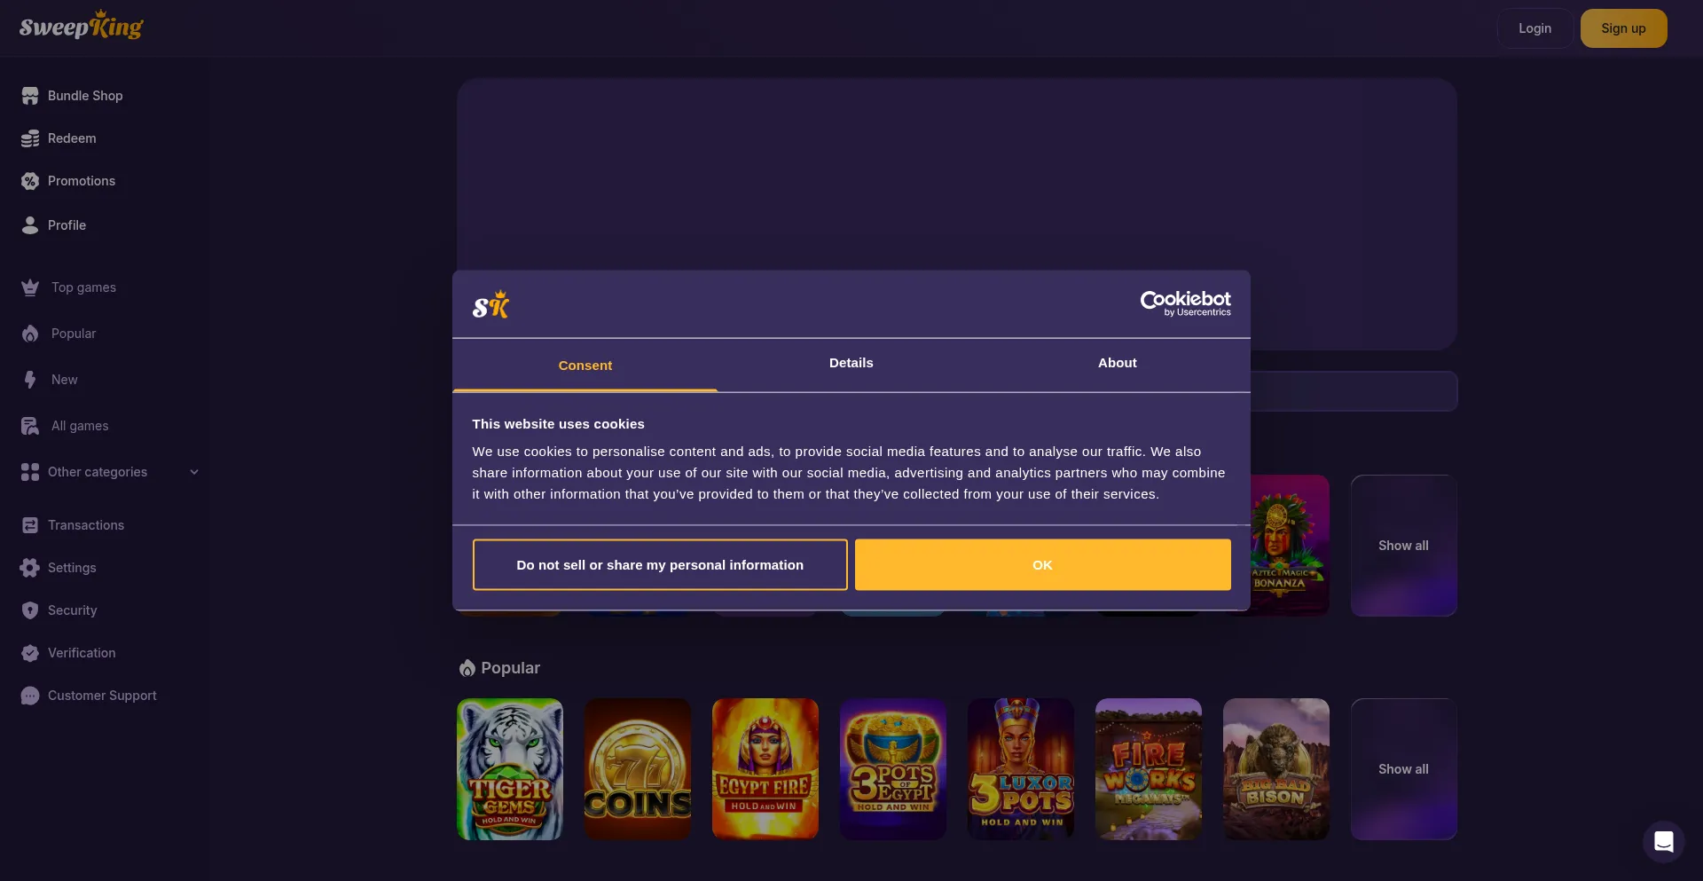Open the Login button
This screenshot has height=881, width=1703.
[1535, 28]
